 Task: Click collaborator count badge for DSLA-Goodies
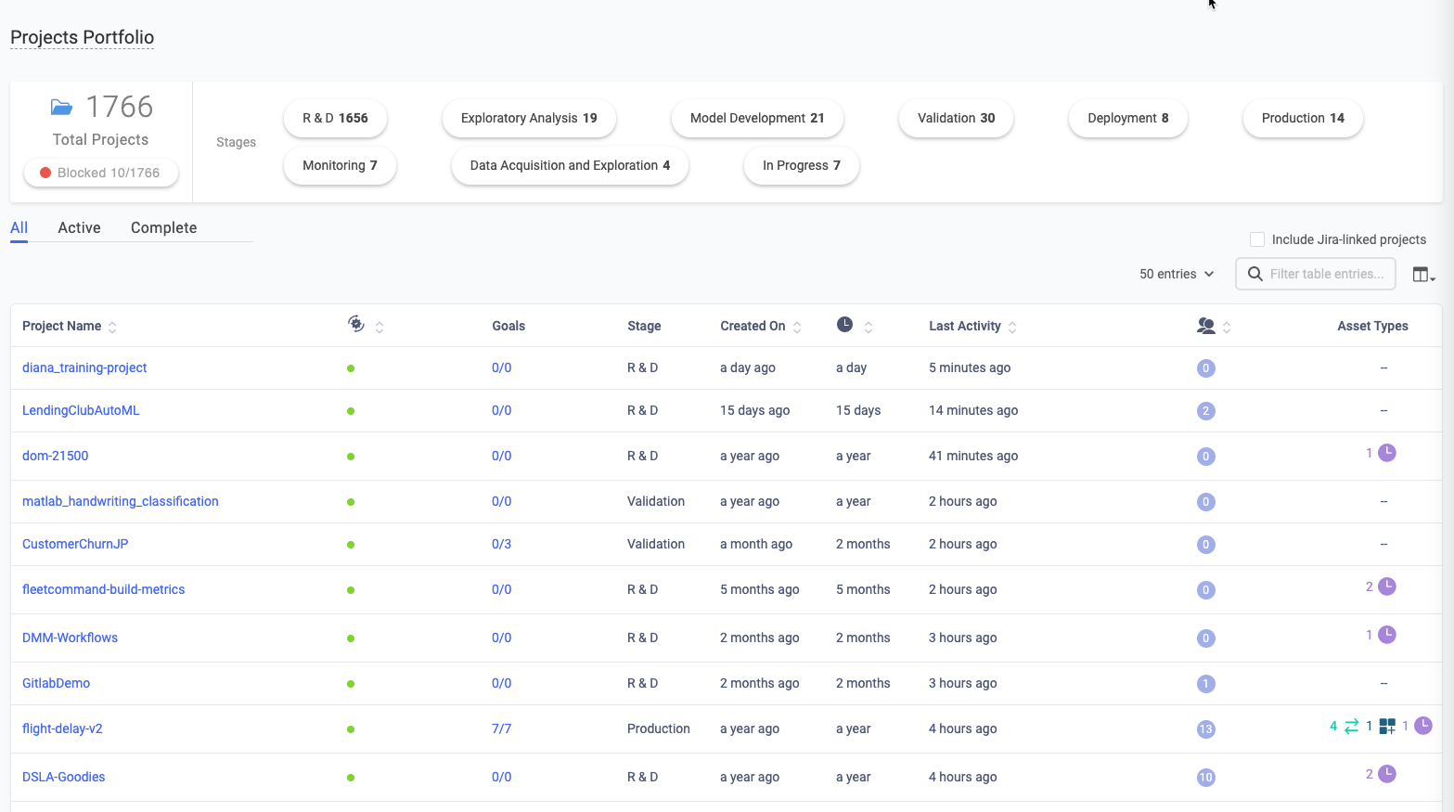tap(1205, 778)
